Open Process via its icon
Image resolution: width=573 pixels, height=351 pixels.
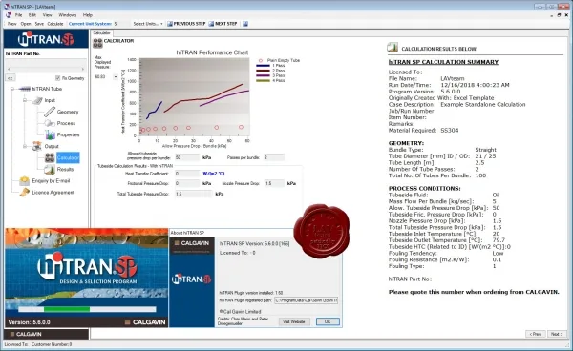[50, 123]
